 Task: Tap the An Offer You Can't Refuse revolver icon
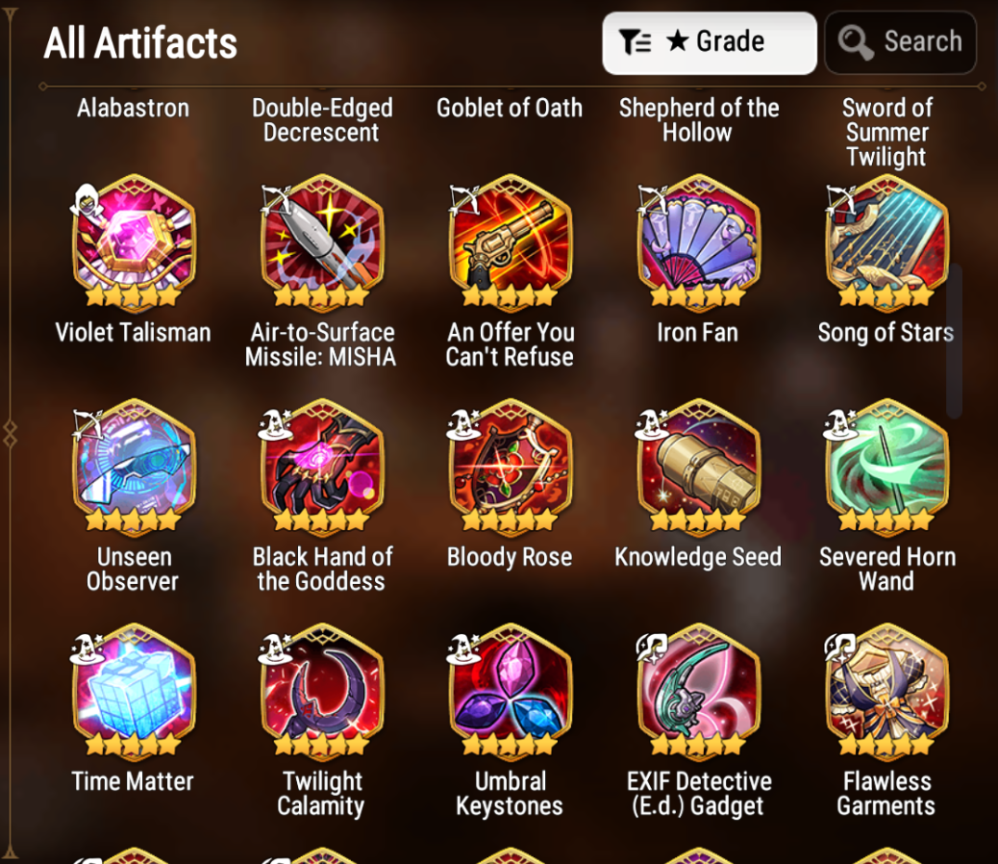(510, 242)
